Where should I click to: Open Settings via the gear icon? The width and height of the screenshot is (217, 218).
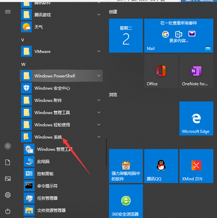8,195
